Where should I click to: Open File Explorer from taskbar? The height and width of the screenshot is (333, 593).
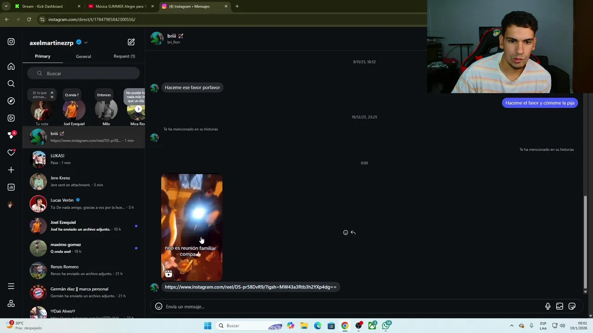[x=304, y=326]
